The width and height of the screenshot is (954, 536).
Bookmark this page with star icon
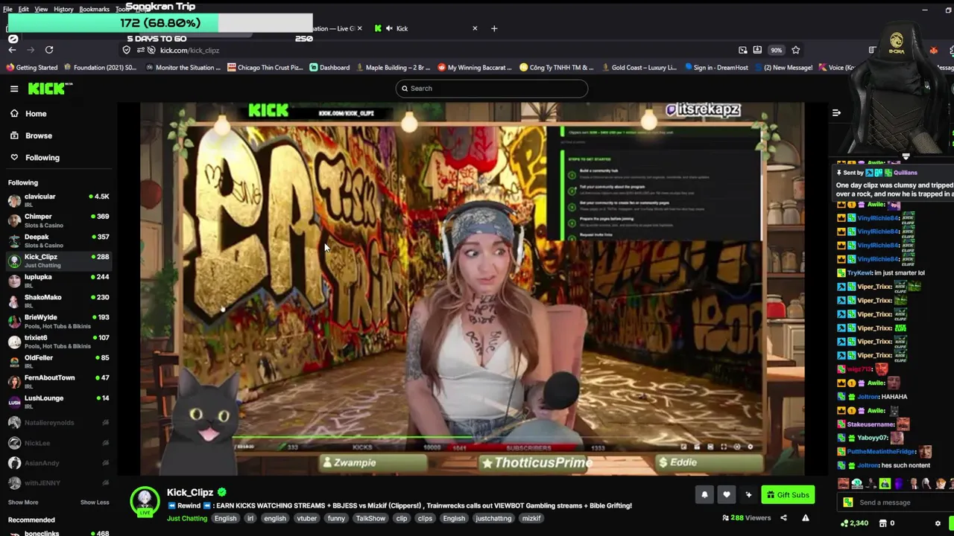click(795, 50)
